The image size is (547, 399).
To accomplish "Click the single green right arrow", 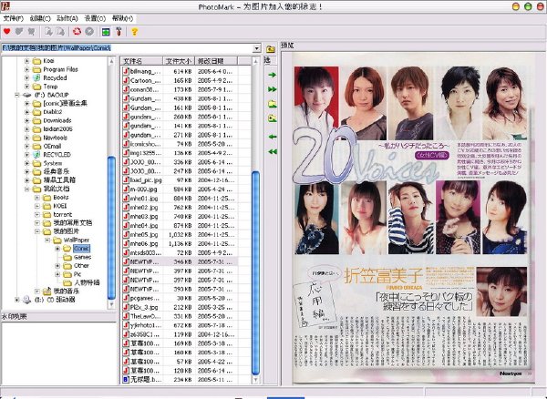I will tap(272, 75).
